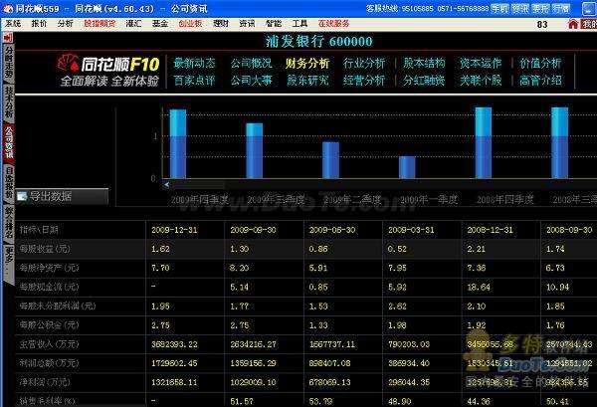Open the 高管介绍 F10 section
Viewport: 597px width, 407px height.
pyautogui.click(x=540, y=81)
